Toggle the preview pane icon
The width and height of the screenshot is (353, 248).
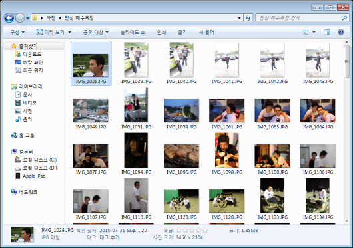click(x=327, y=32)
